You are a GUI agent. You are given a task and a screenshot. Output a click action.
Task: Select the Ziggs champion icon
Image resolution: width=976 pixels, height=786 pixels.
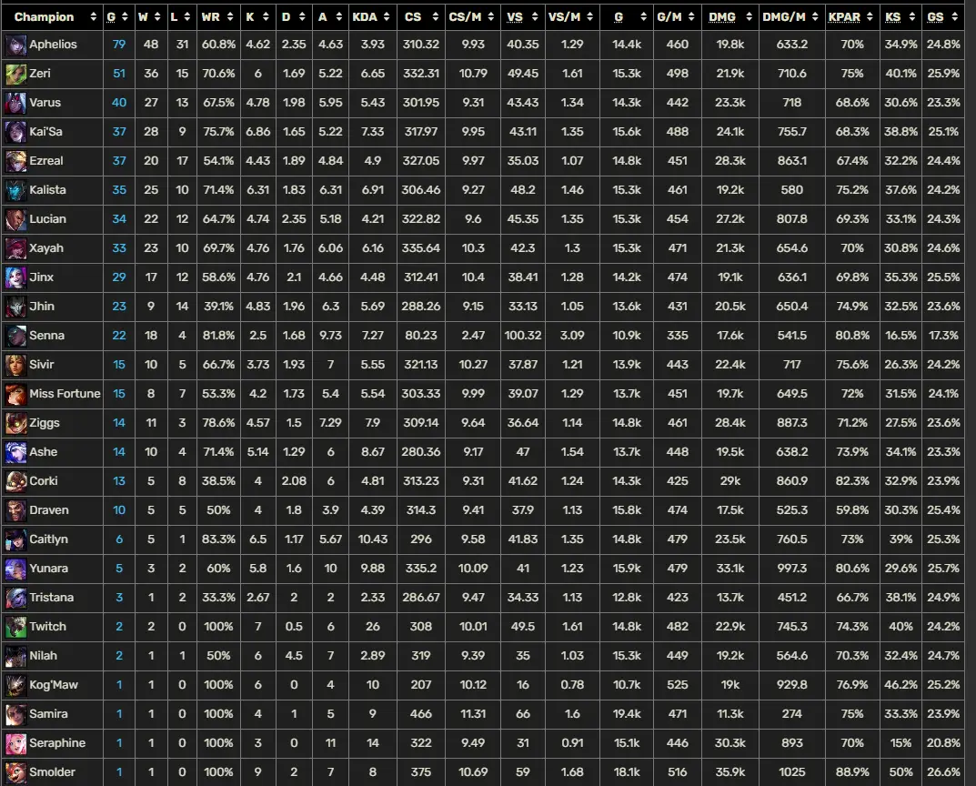15,423
